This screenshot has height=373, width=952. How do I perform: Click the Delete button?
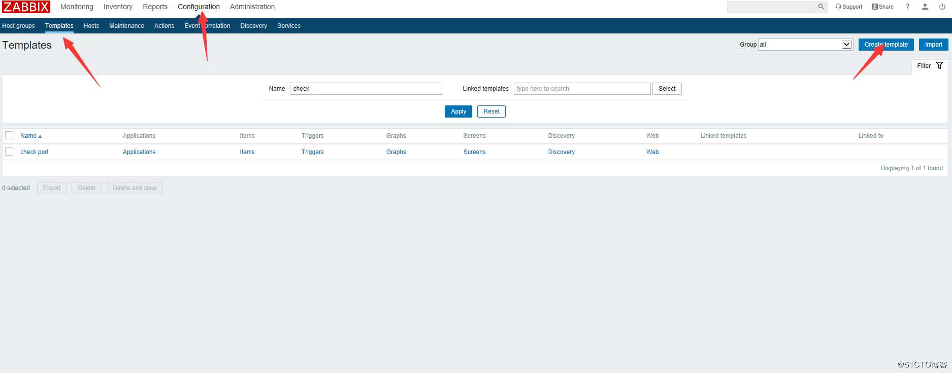(x=87, y=188)
